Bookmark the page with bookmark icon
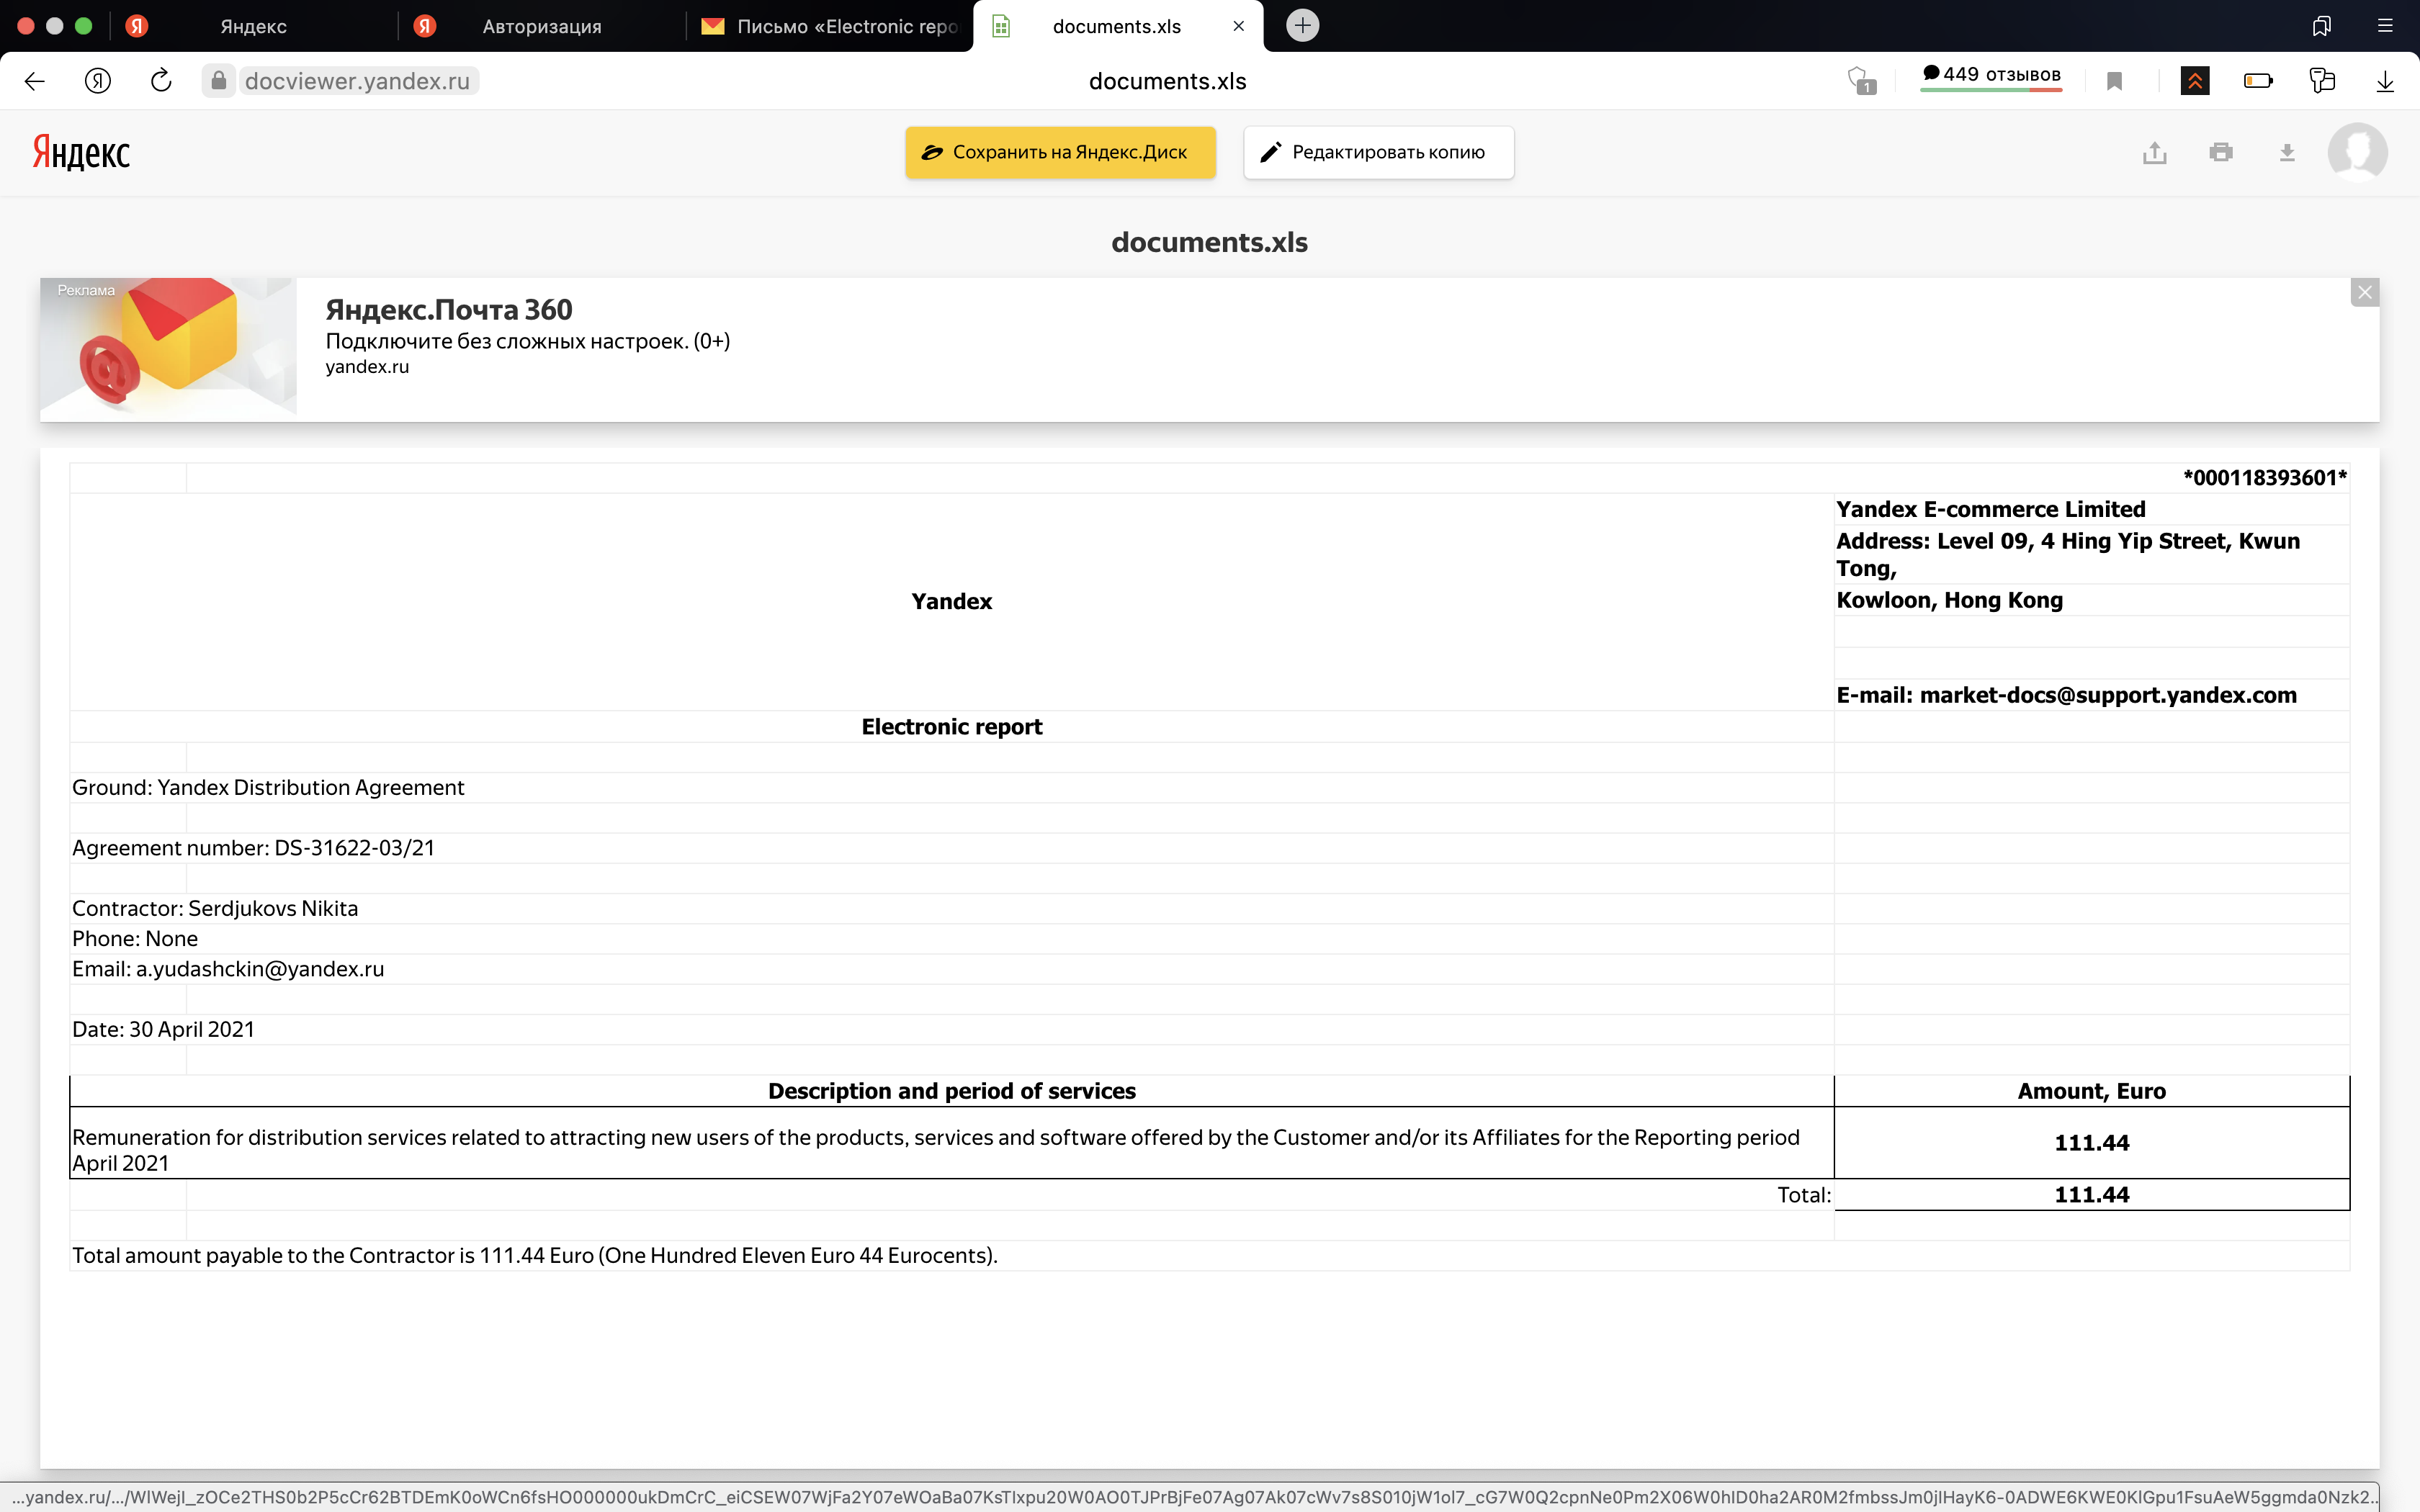Image resolution: width=2420 pixels, height=1512 pixels. (2114, 81)
